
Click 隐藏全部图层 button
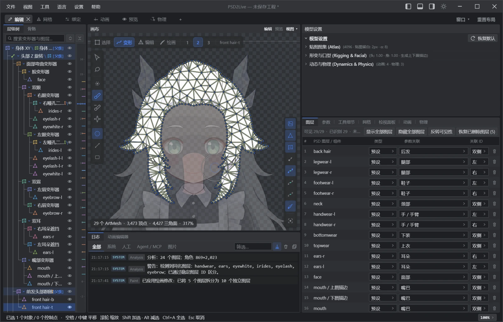click(x=411, y=132)
